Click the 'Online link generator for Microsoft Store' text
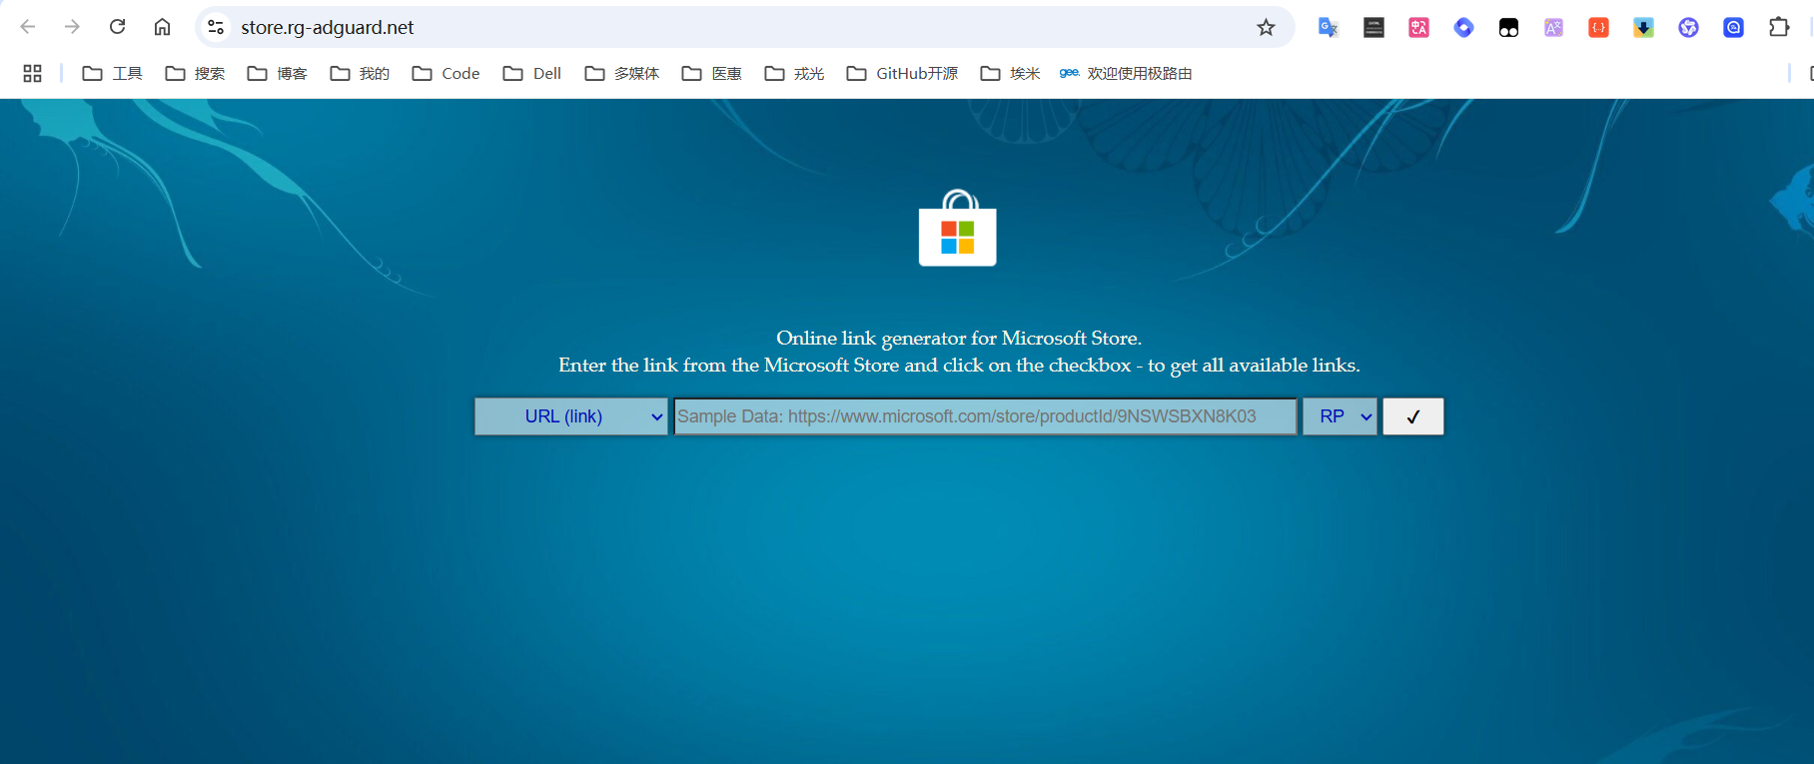This screenshot has height=764, width=1814. (x=959, y=338)
